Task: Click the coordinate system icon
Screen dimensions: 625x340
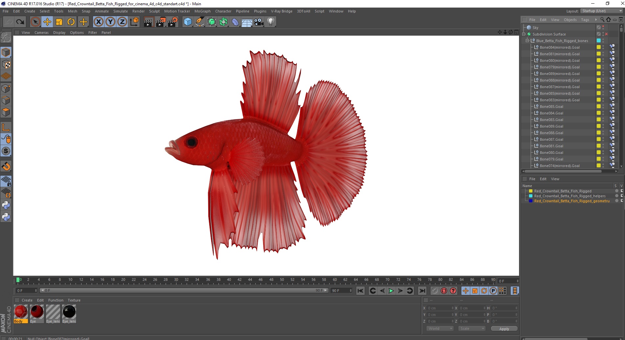Action: [x=134, y=22]
